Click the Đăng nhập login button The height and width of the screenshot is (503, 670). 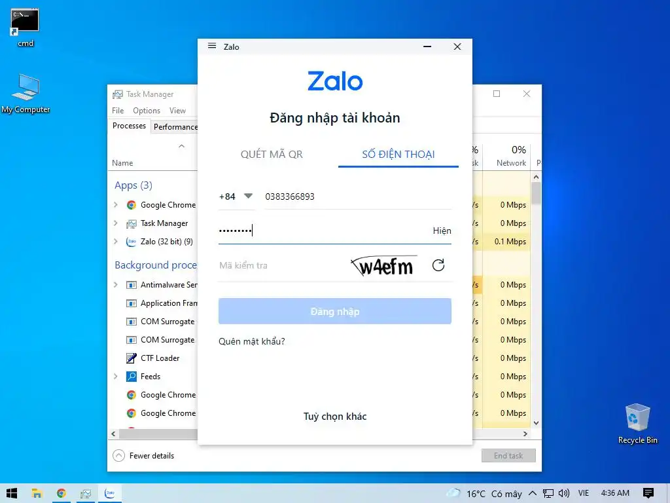point(334,311)
